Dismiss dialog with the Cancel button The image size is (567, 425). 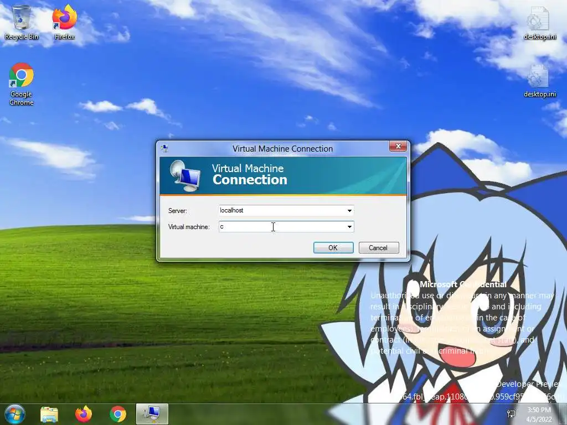point(378,247)
